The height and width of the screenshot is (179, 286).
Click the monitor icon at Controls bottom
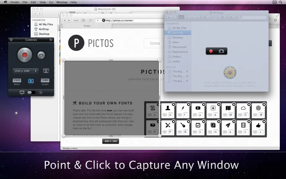[x=22, y=92]
